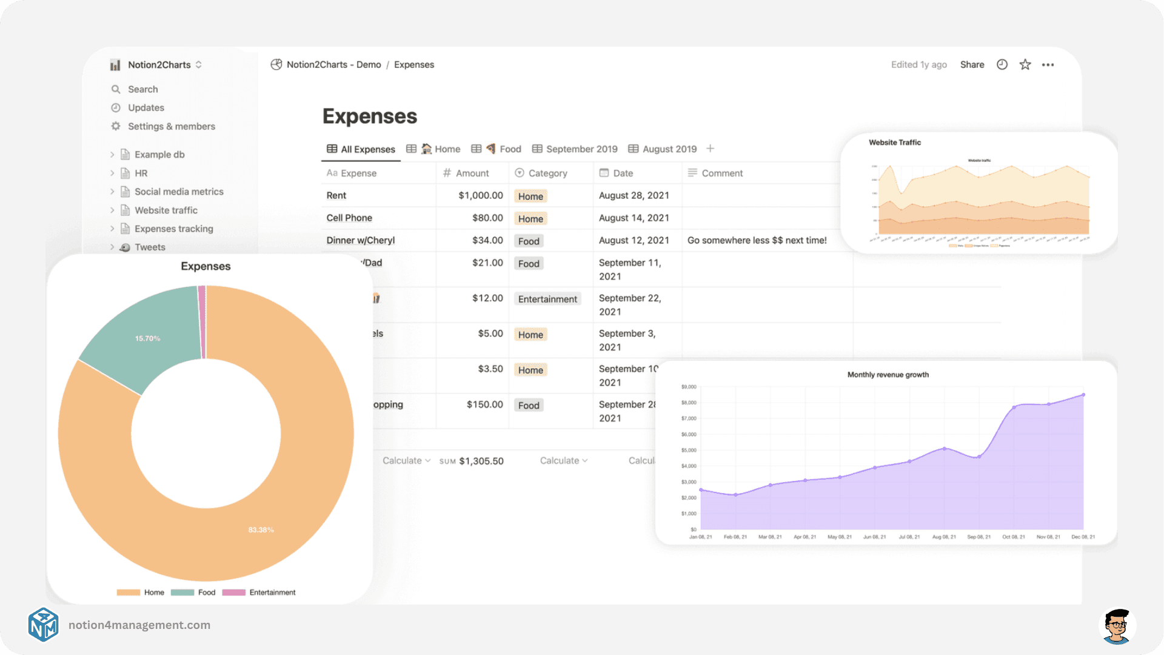
Task: Switch to the Food view tab
Action: (503, 149)
